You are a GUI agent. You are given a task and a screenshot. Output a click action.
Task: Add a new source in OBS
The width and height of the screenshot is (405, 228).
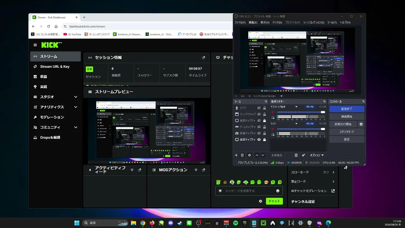(x=236, y=155)
